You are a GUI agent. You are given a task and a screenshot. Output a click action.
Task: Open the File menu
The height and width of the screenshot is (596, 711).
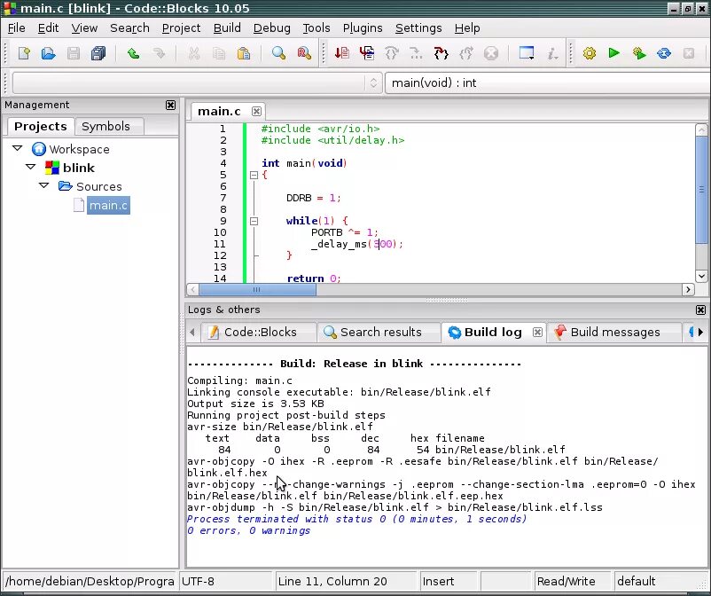(16, 28)
